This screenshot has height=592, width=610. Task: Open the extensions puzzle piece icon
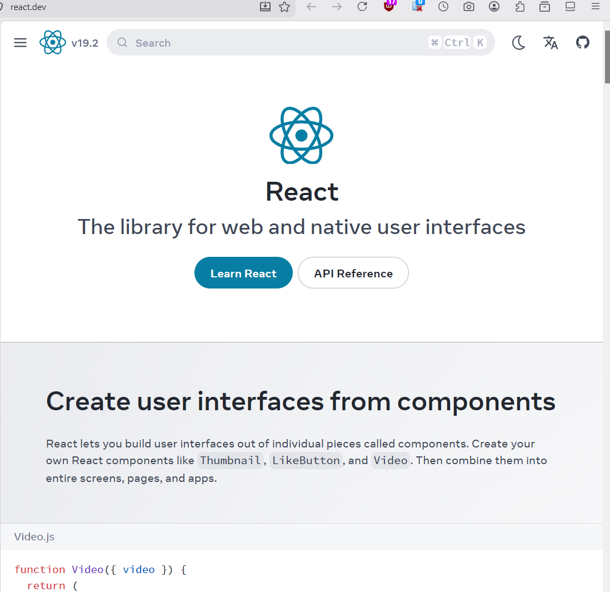pos(520,7)
